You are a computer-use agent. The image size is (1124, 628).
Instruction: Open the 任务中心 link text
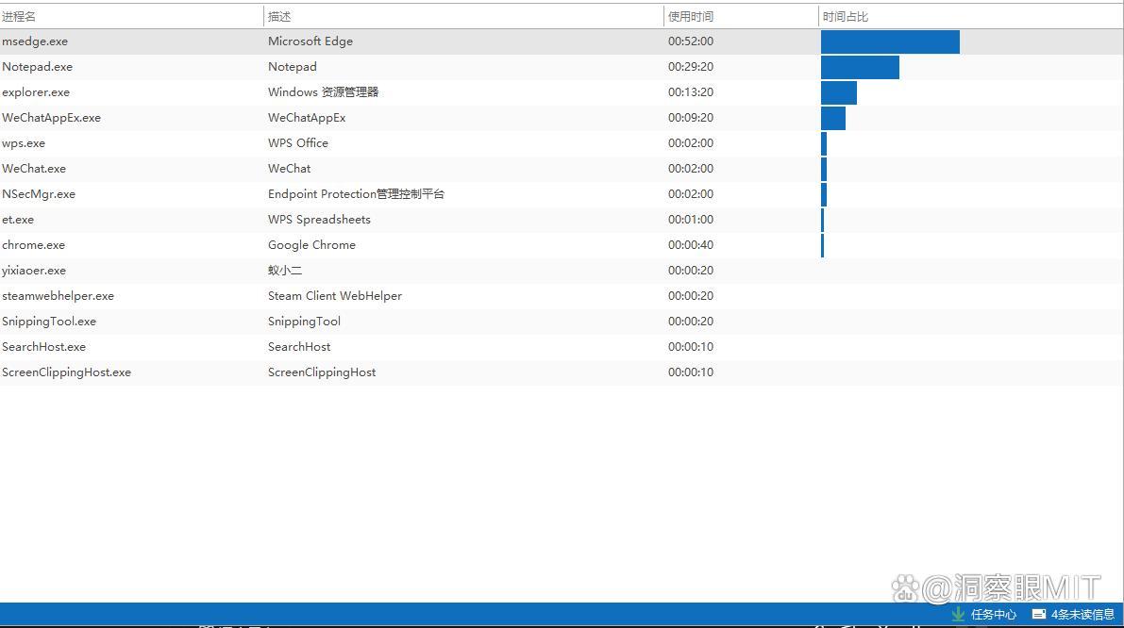(994, 615)
